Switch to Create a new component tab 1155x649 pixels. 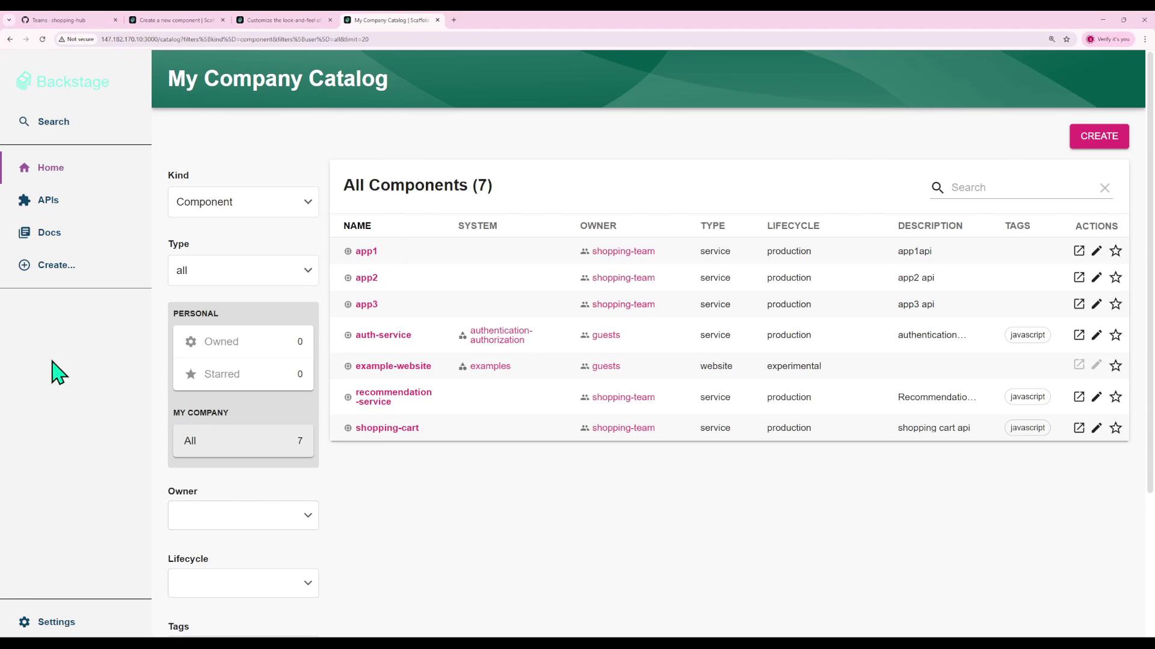pyautogui.click(x=176, y=20)
